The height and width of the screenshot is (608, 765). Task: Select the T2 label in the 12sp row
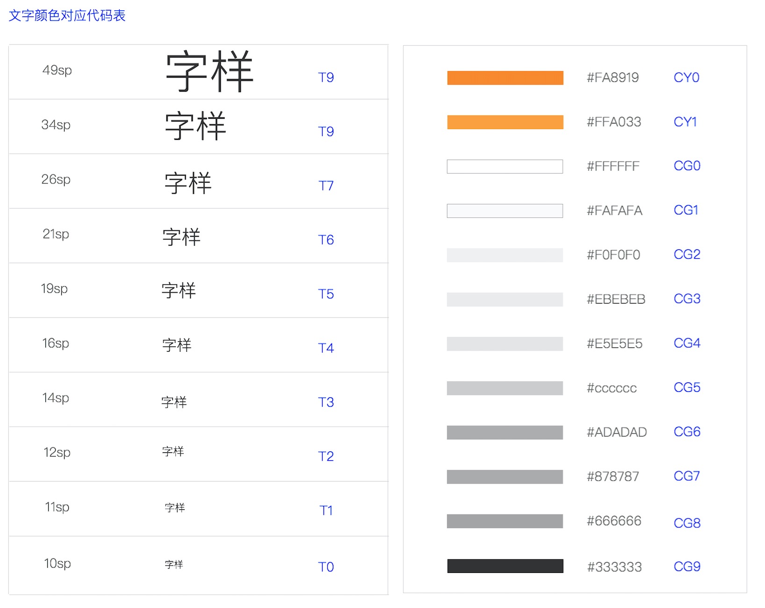(326, 456)
